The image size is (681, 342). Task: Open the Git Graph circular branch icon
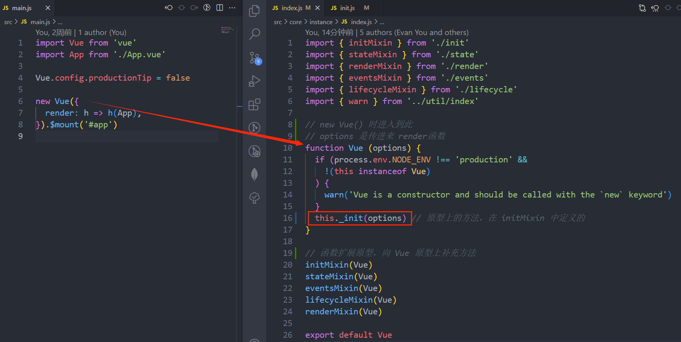click(254, 128)
